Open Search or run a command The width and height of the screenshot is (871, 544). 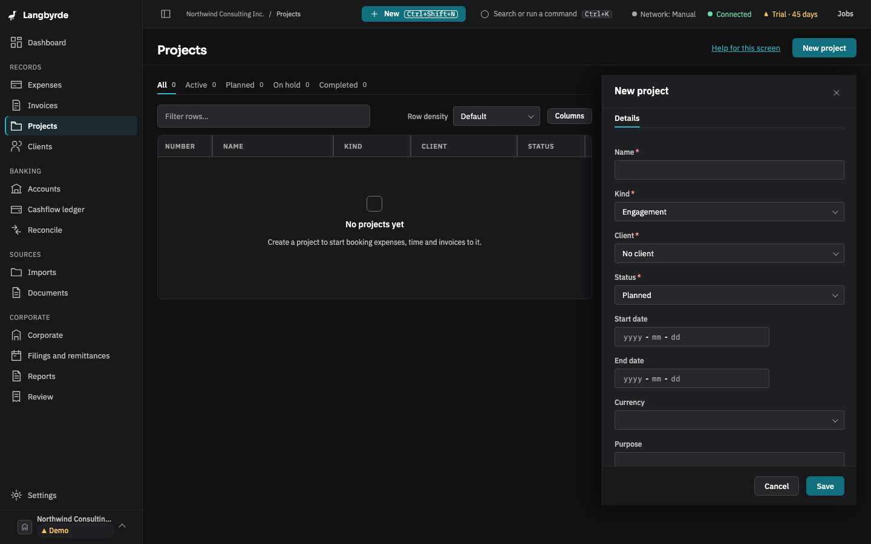pos(546,14)
